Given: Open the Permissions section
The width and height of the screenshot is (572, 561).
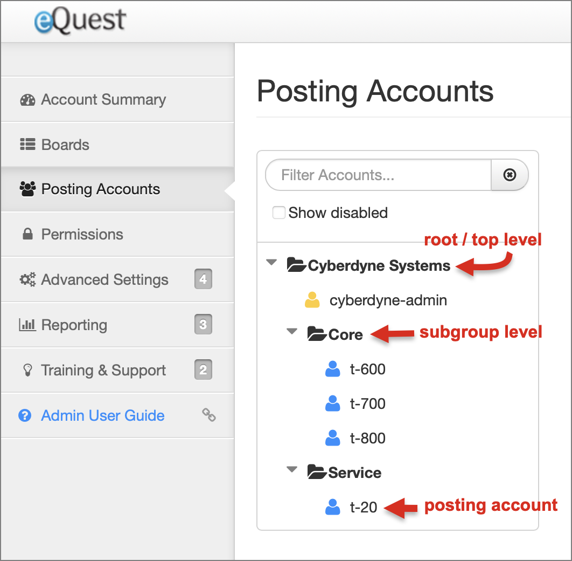Looking at the screenshot, I should (x=82, y=235).
